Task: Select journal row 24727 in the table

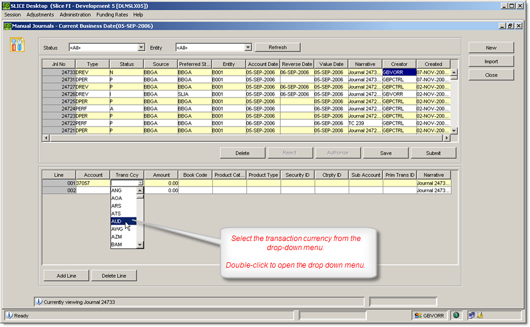Action: (68, 87)
